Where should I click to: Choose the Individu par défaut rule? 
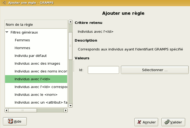click(x=31, y=56)
